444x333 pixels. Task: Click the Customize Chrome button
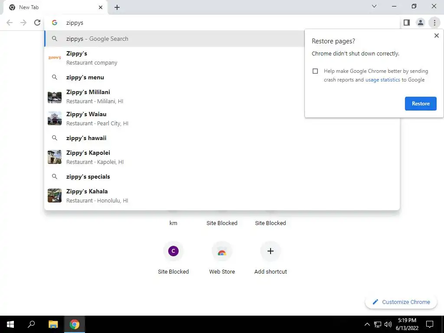pyautogui.click(x=401, y=302)
